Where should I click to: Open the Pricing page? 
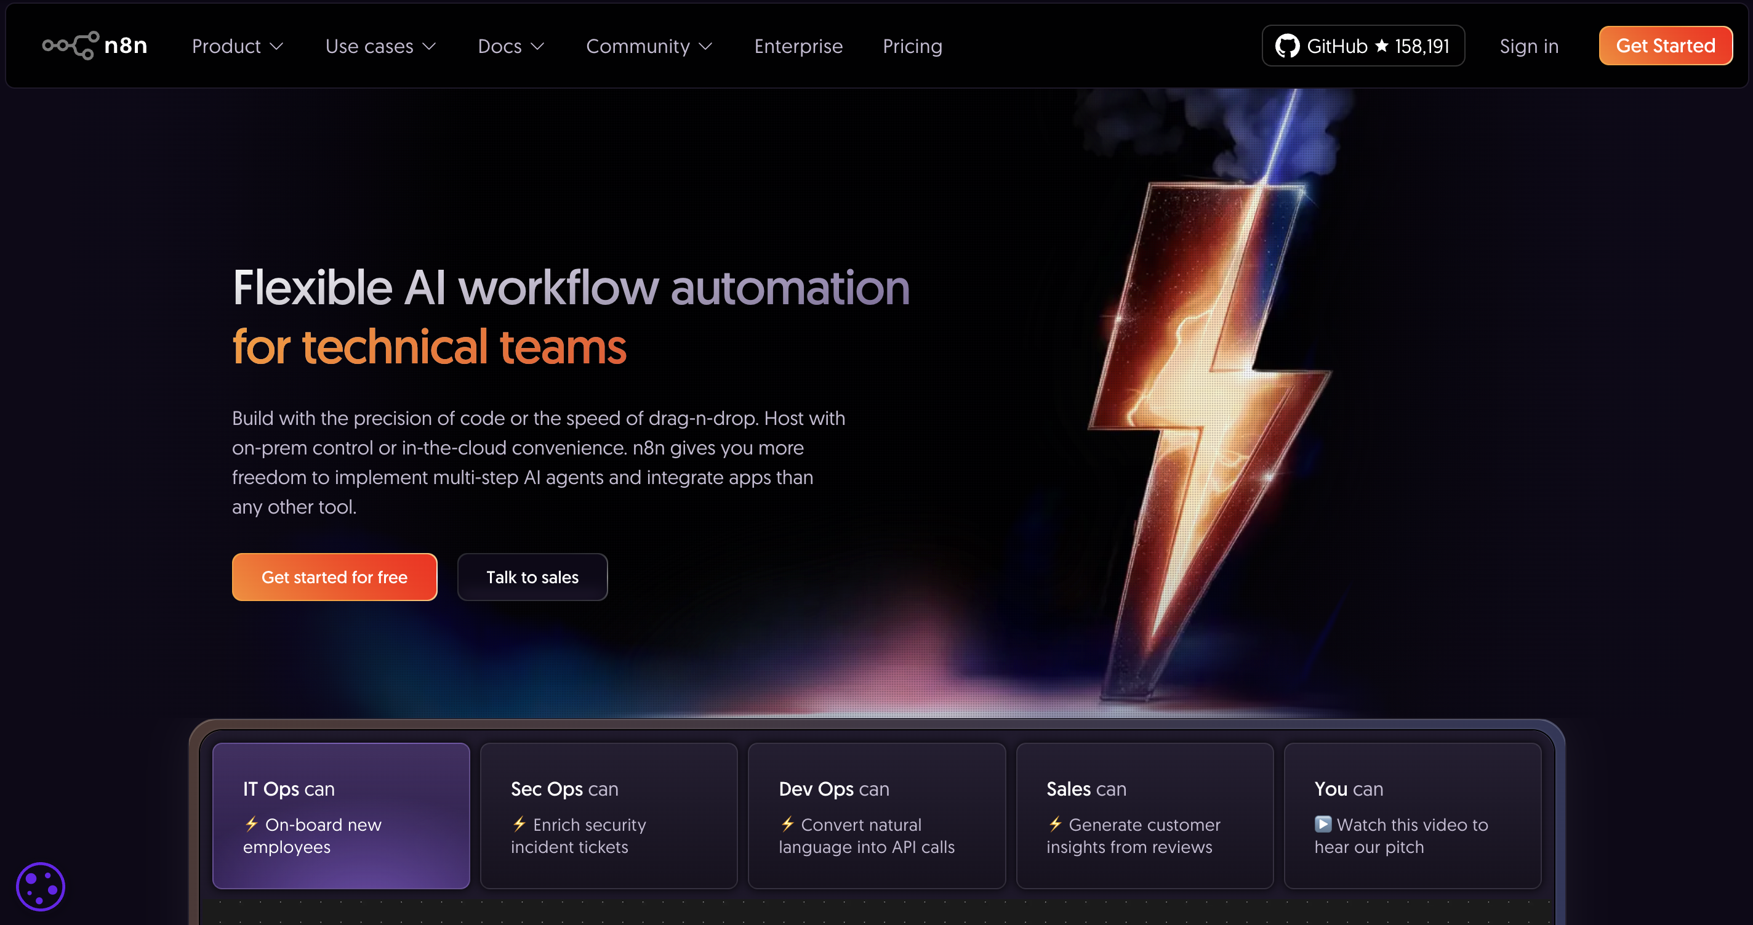[x=912, y=46]
